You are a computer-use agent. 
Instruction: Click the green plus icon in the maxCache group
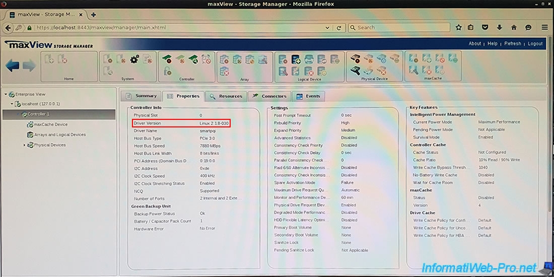(x=427, y=58)
